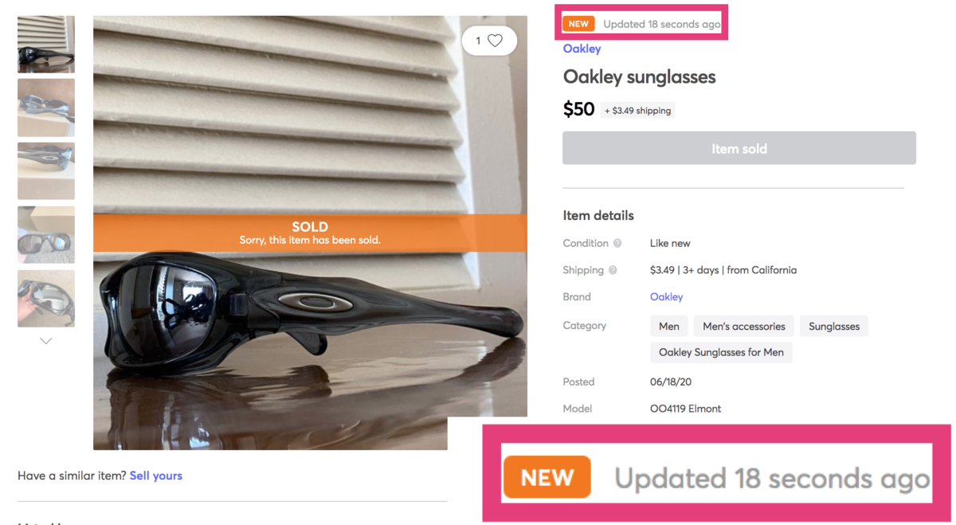Click the Shipping help question icon
This screenshot has width=956, height=525.
613,270
